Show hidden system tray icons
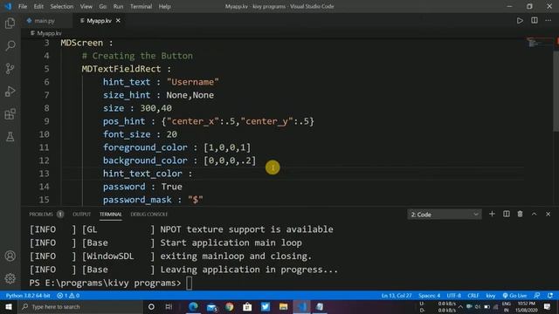The image size is (559, 314). (460, 306)
